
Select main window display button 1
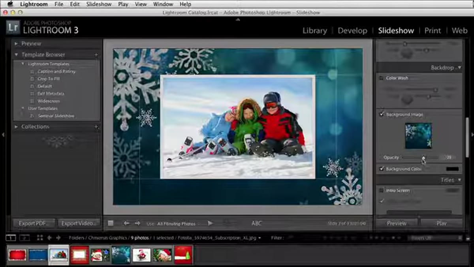click(x=11, y=238)
